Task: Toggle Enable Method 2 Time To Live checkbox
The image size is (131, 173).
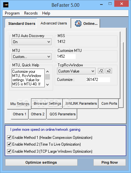Action: 9,144
